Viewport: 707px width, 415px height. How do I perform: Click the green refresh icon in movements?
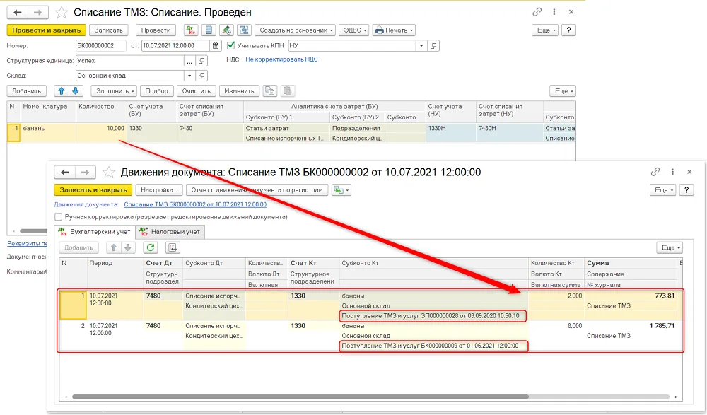(151, 247)
